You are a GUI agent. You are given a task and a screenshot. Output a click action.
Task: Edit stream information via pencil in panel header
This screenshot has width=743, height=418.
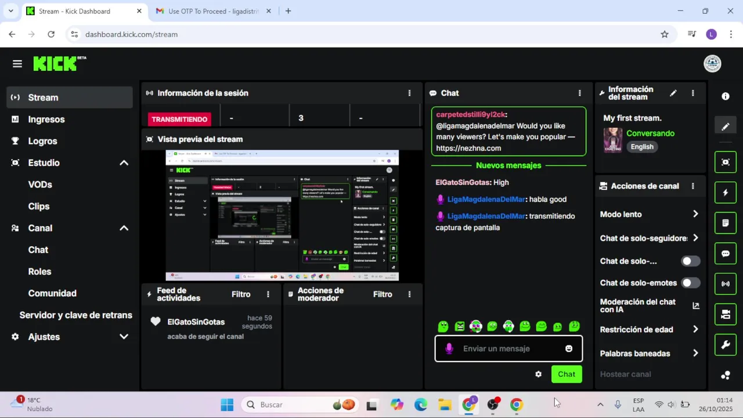[673, 93]
